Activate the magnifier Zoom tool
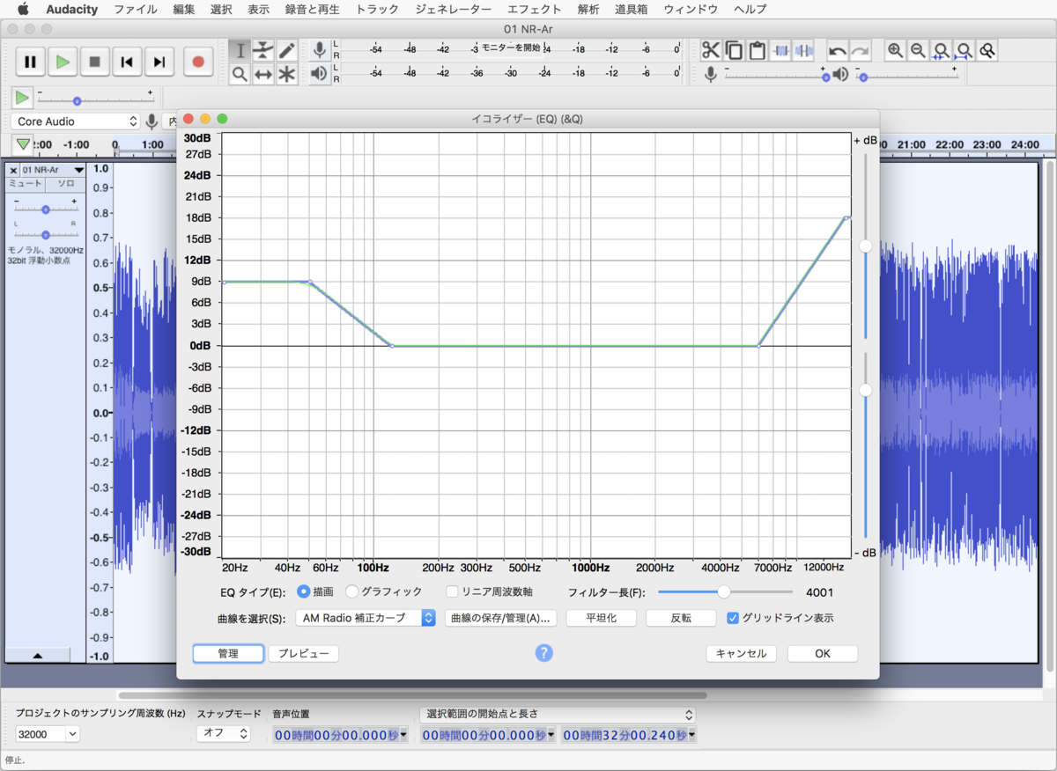Screen dimensions: 1057x771 (240, 75)
